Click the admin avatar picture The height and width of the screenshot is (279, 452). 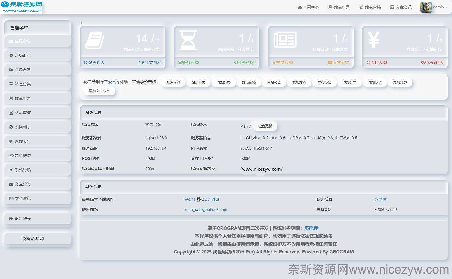tap(426, 7)
